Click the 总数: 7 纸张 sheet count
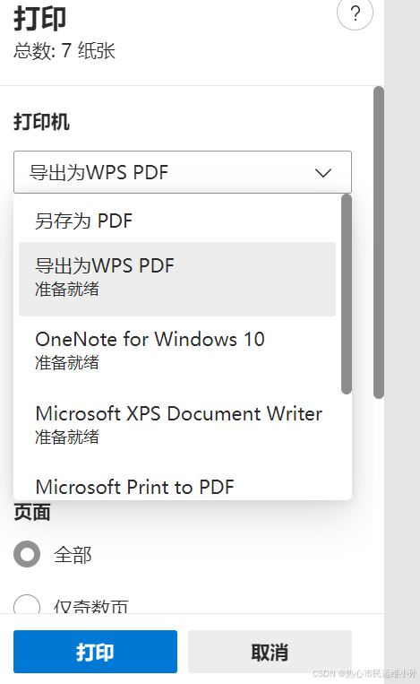420x684 pixels. (64, 50)
